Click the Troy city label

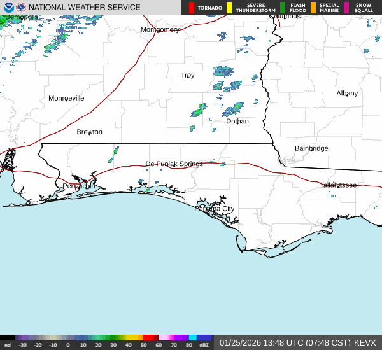point(187,75)
